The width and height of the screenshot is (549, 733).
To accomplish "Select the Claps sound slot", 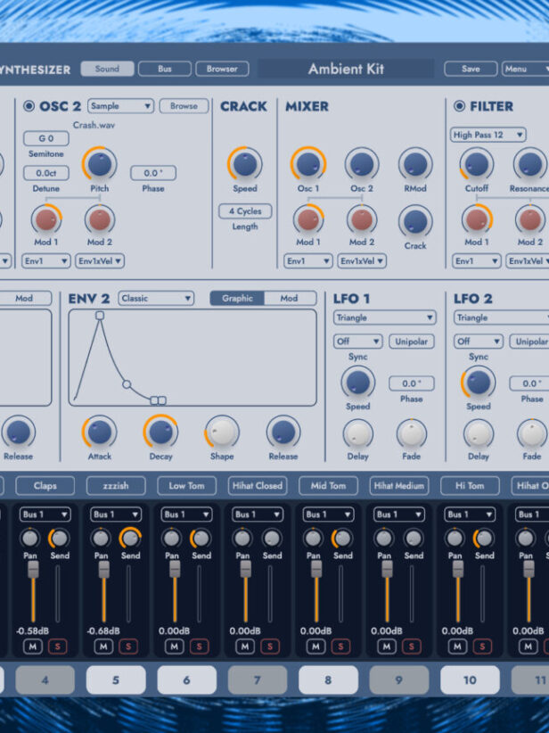I will pyautogui.click(x=45, y=486).
